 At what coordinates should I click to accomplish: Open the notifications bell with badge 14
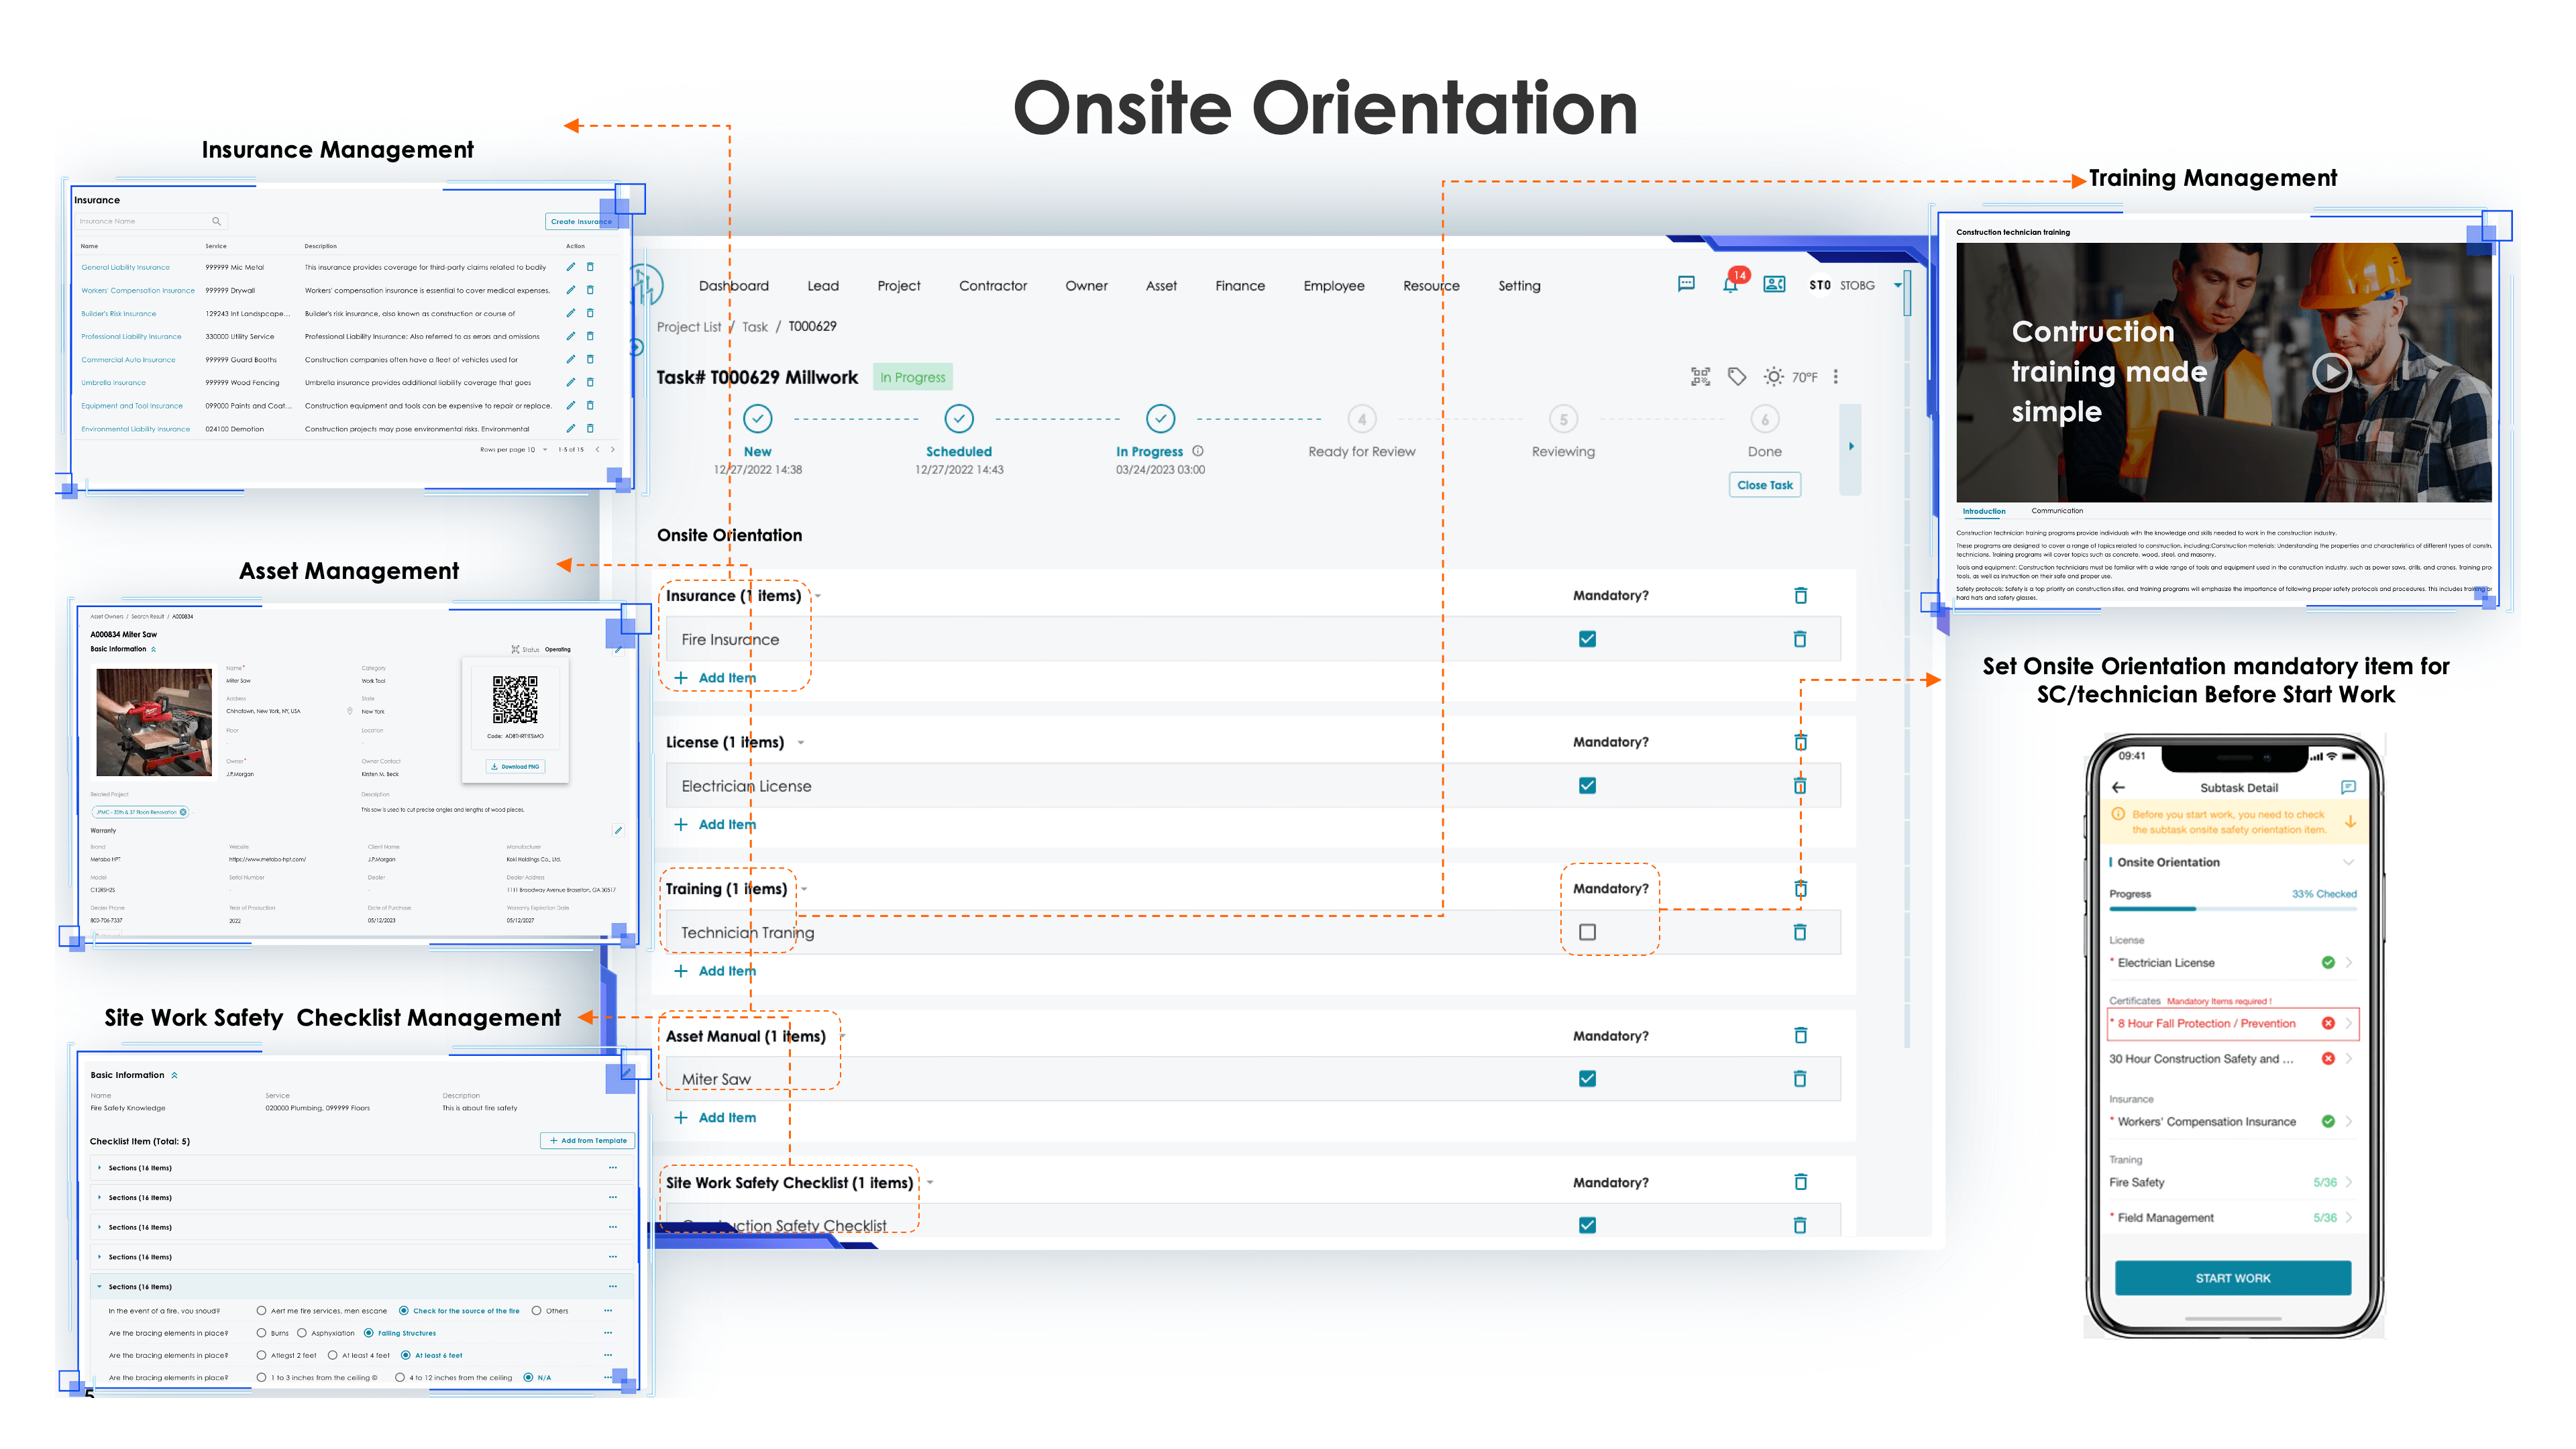point(1730,286)
